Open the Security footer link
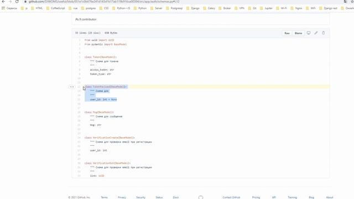This screenshot has height=199, width=354. [x=140, y=197]
